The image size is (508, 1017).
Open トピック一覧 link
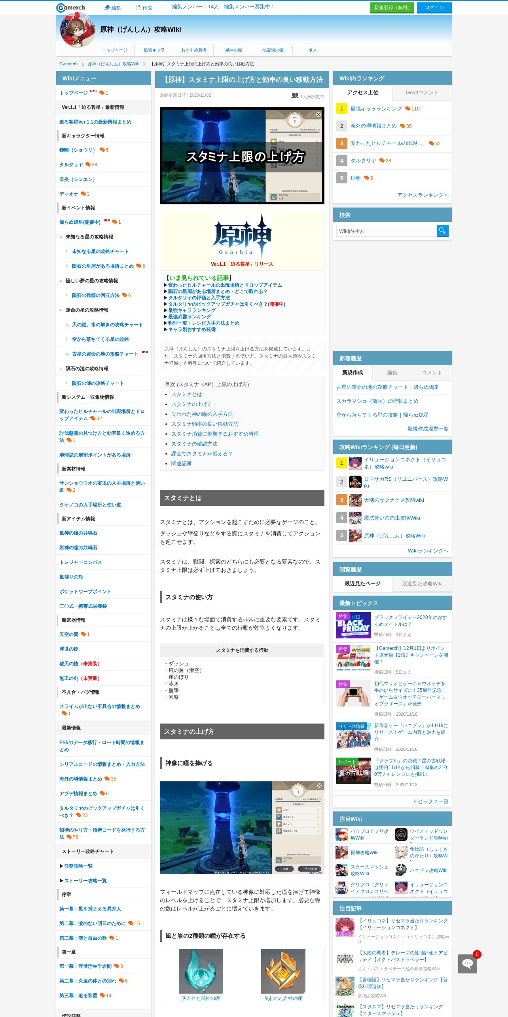coord(431,802)
